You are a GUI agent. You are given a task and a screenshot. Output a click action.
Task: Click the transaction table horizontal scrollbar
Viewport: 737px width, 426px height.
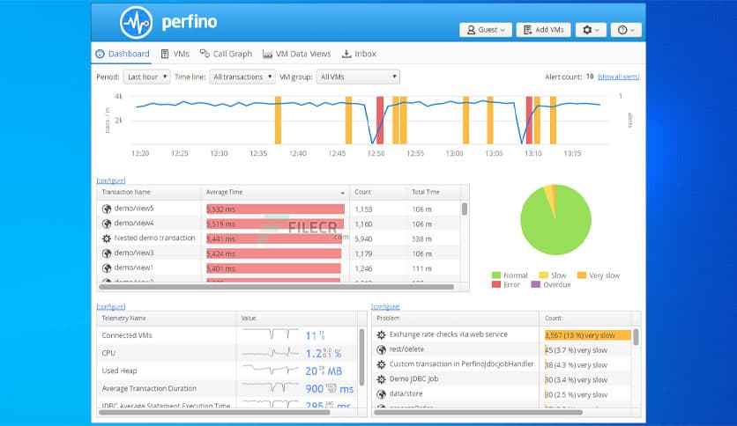point(277,287)
